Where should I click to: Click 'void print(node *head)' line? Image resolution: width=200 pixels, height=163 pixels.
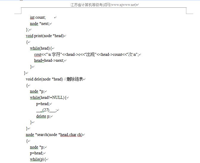(x=45, y=36)
